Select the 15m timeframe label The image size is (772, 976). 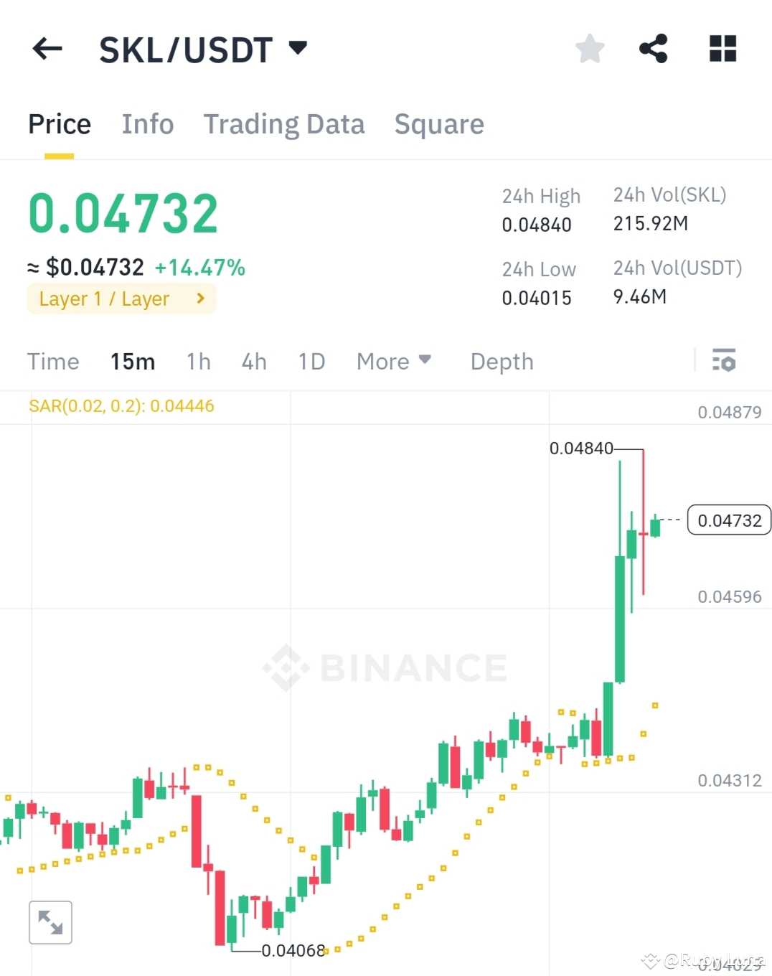(133, 361)
